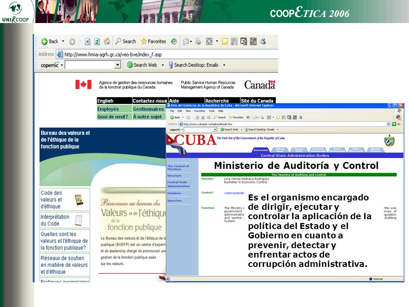This screenshot has width=409, height=307.
Task: Click Mail envelope icon in the Canada browser toolbar
Action: pos(186,41)
